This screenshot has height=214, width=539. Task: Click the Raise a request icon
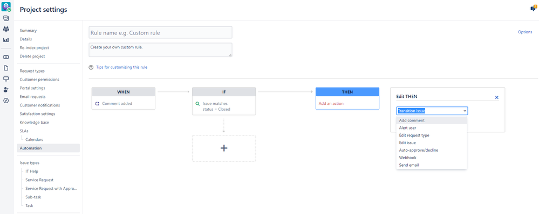coord(6,57)
